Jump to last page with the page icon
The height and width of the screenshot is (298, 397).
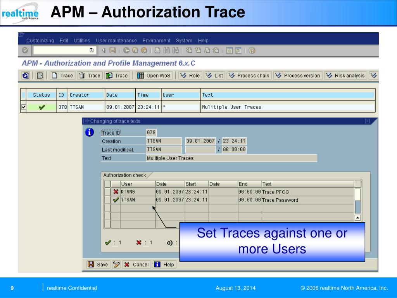(216, 50)
